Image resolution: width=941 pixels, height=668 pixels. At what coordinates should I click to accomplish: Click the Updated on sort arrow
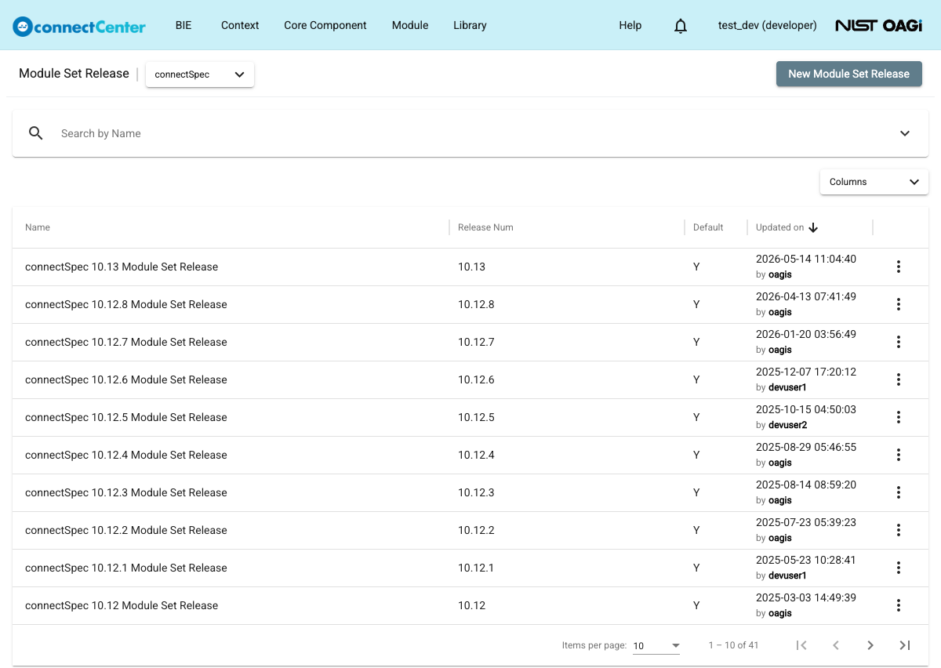coord(813,227)
